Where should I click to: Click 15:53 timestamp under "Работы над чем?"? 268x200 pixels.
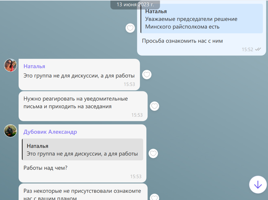point(136,177)
